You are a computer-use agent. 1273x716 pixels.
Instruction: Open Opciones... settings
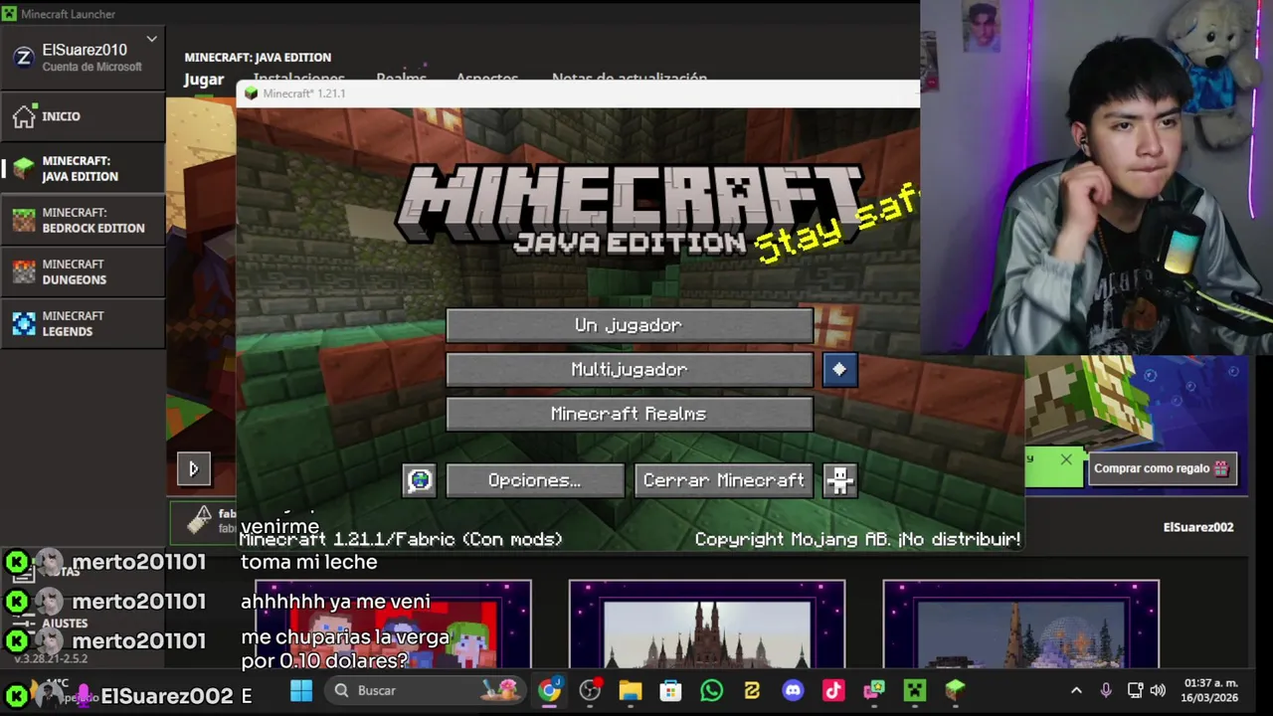point(535,480)
